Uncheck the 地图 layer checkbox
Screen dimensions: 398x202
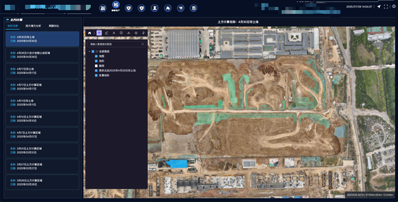coord(96,56)
